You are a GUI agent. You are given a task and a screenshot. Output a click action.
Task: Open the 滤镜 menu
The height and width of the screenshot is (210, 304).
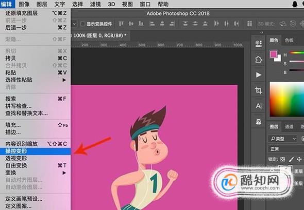(95, 4)
